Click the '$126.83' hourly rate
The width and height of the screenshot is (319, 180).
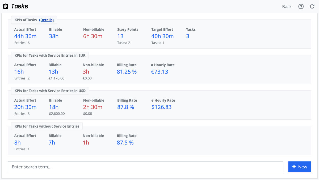(x=162, y=107)
